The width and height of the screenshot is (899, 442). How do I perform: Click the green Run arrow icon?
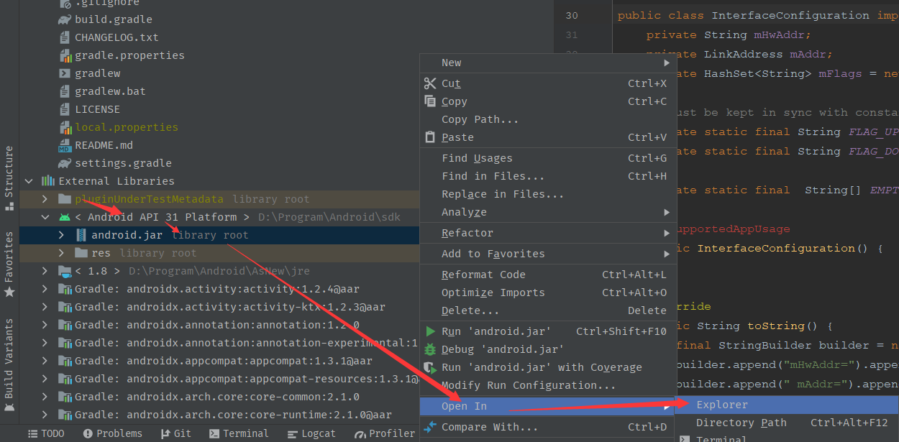pos(430,331)
